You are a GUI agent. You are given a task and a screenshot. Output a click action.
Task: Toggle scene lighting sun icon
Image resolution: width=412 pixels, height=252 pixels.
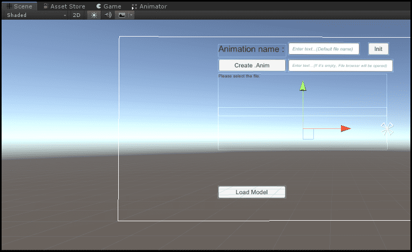[x=94, y=15]
